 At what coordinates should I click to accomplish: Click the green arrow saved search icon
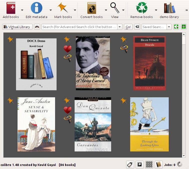tap(176, 27)
